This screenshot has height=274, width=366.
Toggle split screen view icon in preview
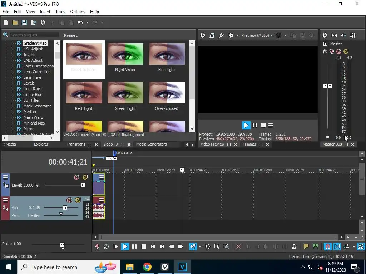231,35
